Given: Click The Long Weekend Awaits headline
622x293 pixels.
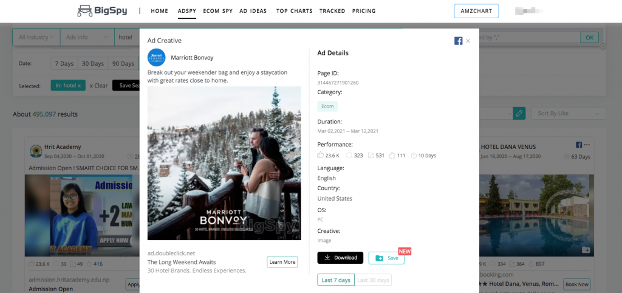Looking at the screenshot, I should 182,262.
